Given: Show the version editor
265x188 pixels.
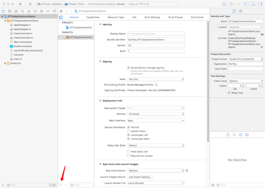Looking at the screenshot, I should pos(238,4).
